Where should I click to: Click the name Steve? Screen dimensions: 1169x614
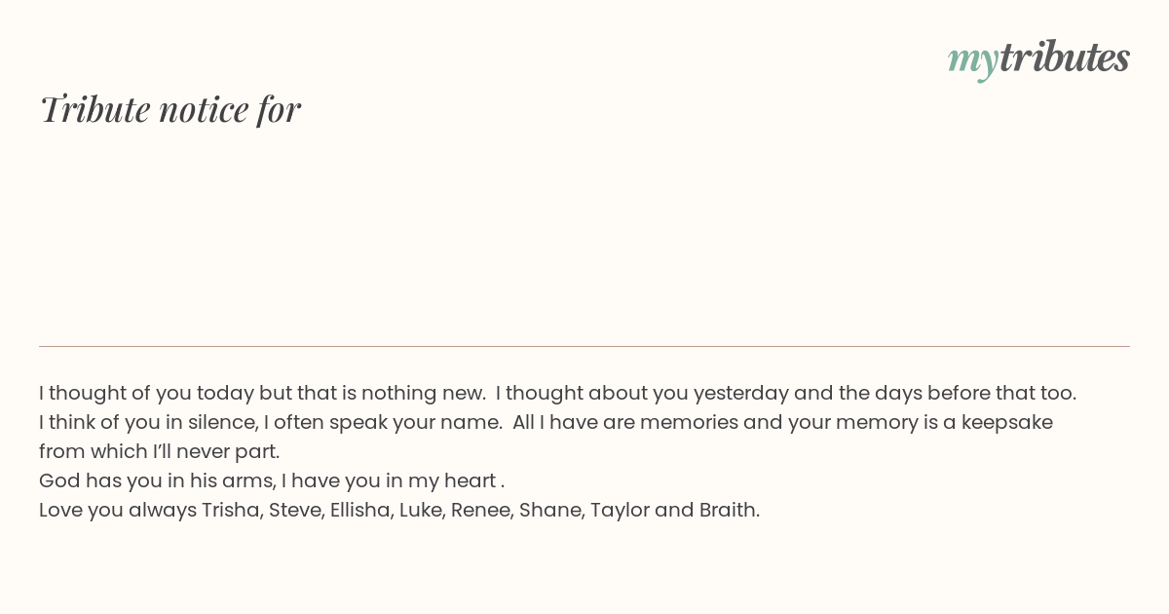point(296,510)
